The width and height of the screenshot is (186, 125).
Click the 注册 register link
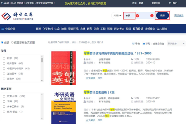[134, 3]
